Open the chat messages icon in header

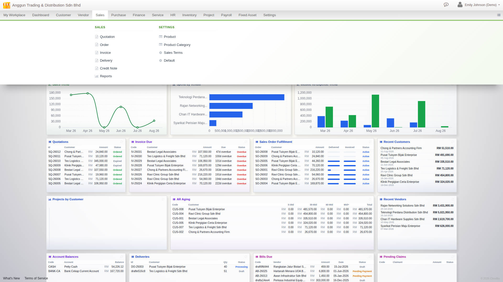pos(446,5)
